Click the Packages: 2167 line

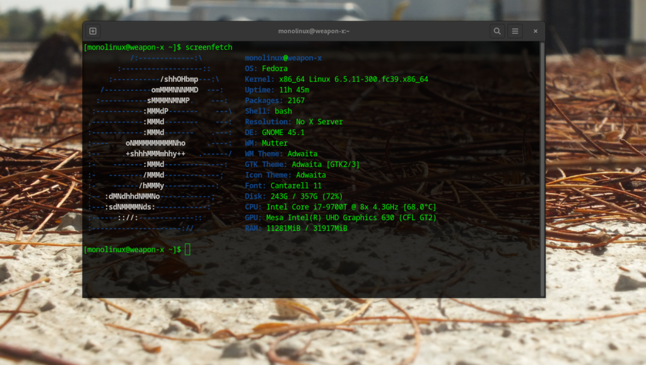click(x=274, y=101)
